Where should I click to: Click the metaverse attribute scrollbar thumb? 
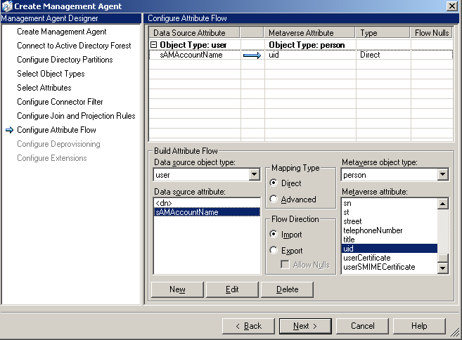[443, 258]
